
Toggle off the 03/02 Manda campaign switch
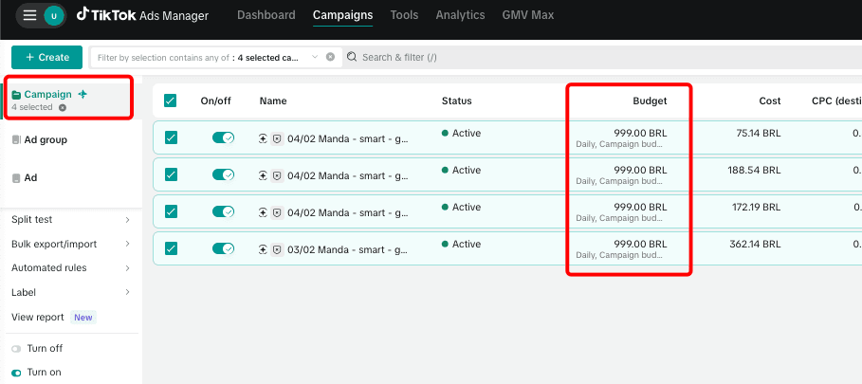(223, 248)
